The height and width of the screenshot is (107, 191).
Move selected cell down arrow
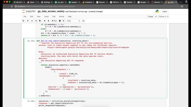pyautogui.click(x=48, y=21)
